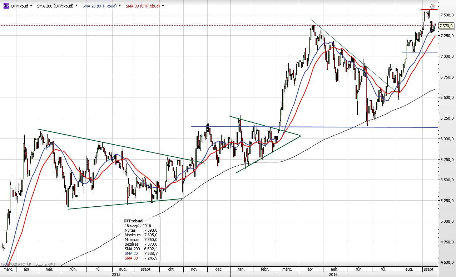Click the 6 500,0 price axis label

(x=447, y=98)
